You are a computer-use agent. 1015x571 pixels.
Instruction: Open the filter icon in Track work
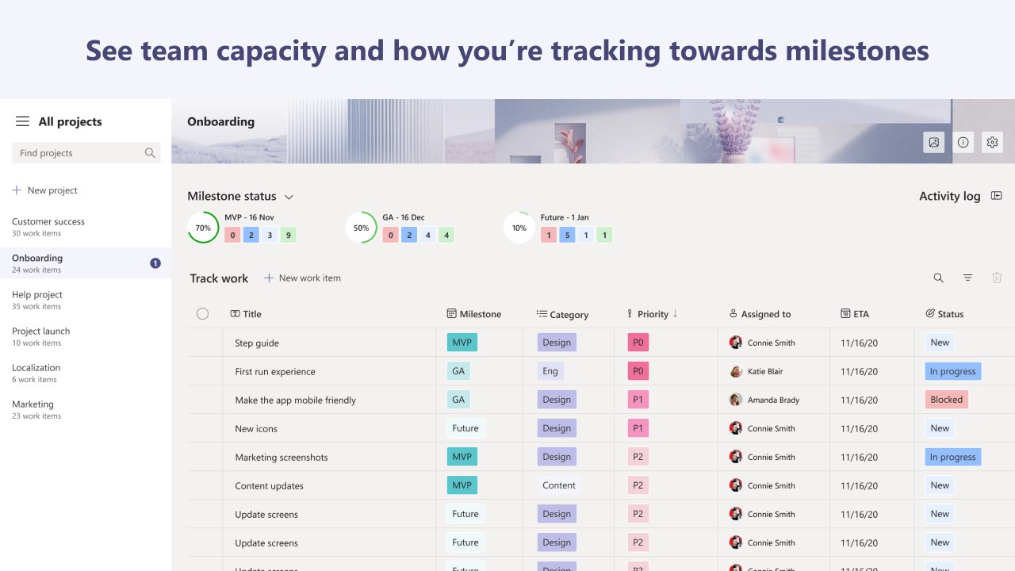tap(967, 278)
